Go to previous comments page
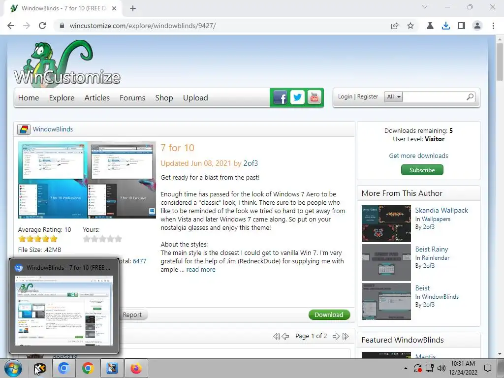The image size is (504, 378). coord(285,336)
